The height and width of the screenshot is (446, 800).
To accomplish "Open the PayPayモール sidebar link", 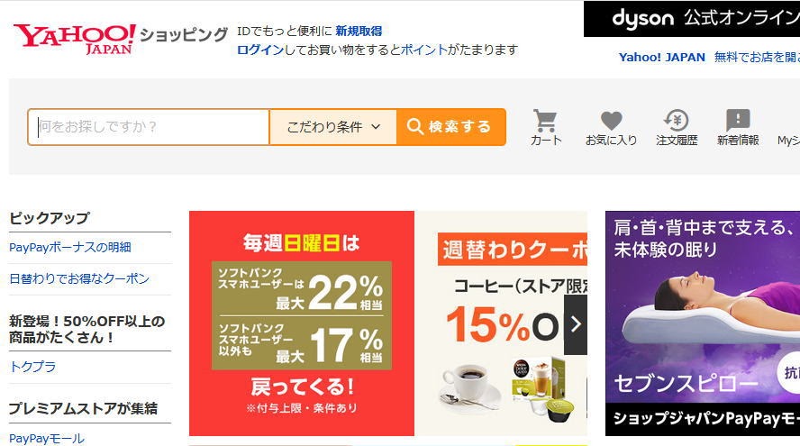I will click(x=47, y=439).
